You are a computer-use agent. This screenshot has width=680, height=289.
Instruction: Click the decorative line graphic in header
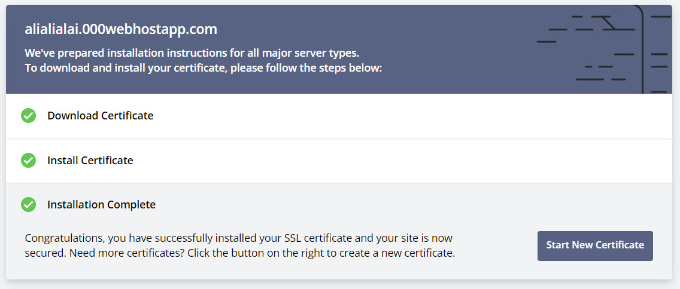tap(605, 49)
